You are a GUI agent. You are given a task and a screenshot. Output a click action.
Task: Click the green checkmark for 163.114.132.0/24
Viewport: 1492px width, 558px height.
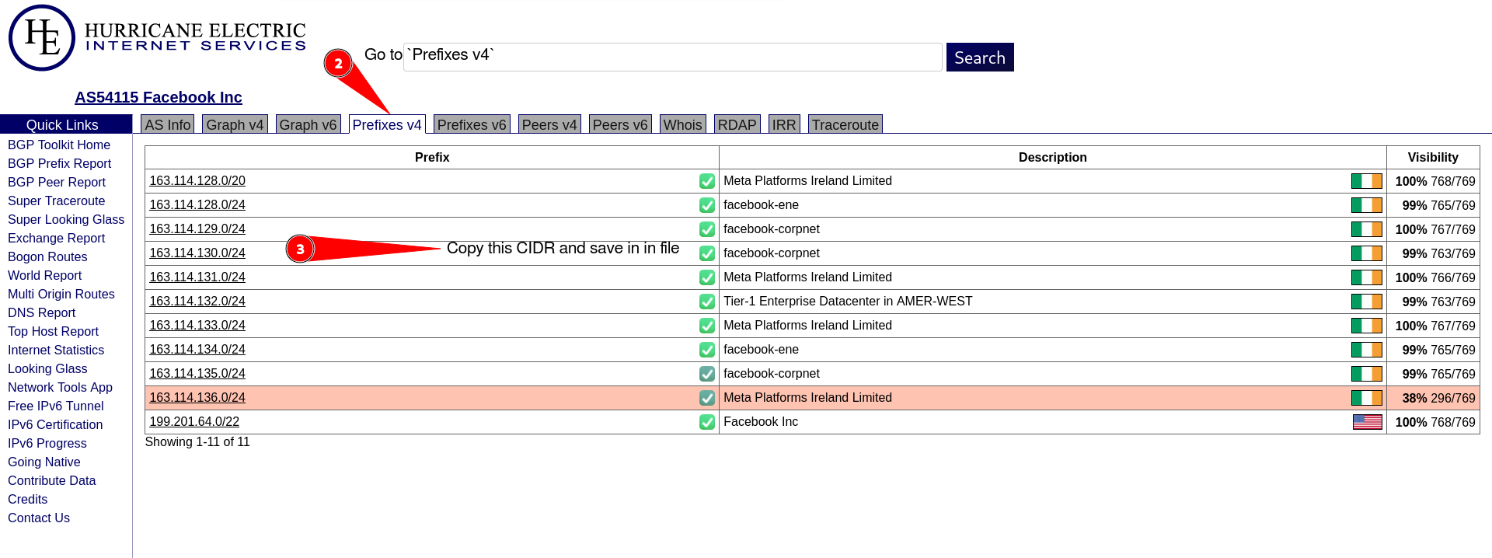[706, 302]
